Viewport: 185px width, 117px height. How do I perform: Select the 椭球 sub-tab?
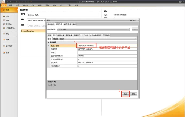[x=49, y=35]
